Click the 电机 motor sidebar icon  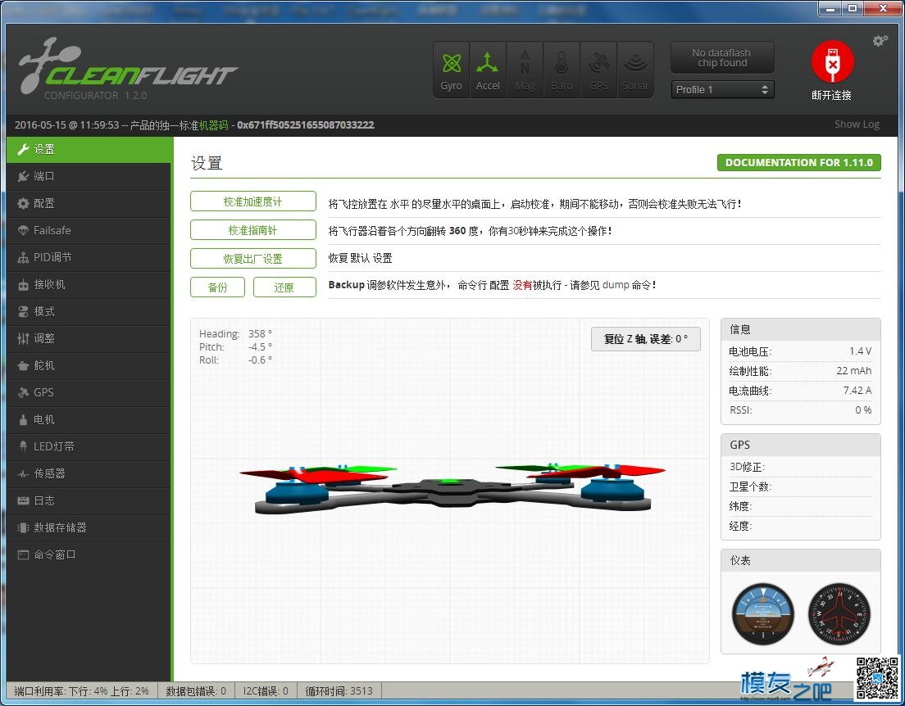click(x=23, y=420)
